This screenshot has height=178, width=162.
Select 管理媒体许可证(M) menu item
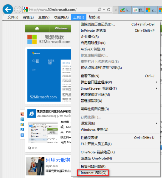tap(115, 95)
